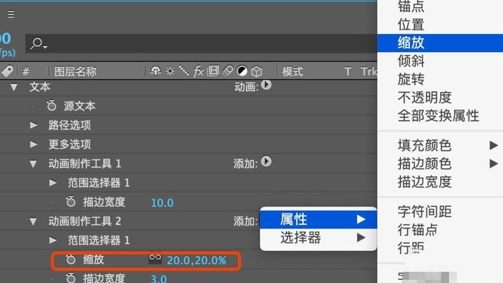Toggle constrain proportions link for 缩放
The height and width of the screenshot is (283, 503).
coord(155,259)
